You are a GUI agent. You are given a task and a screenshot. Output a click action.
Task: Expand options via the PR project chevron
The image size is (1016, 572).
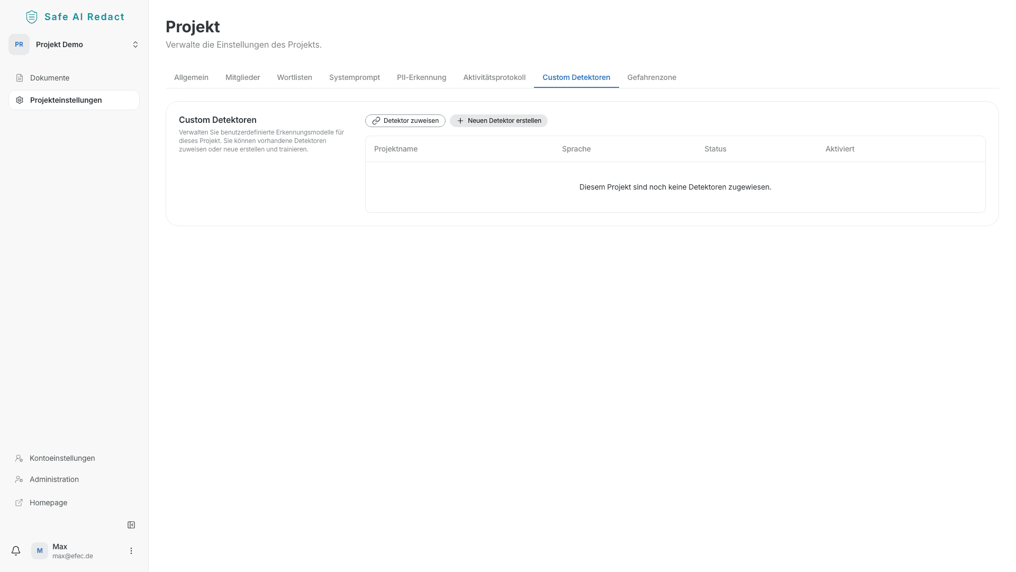point(135,44)
